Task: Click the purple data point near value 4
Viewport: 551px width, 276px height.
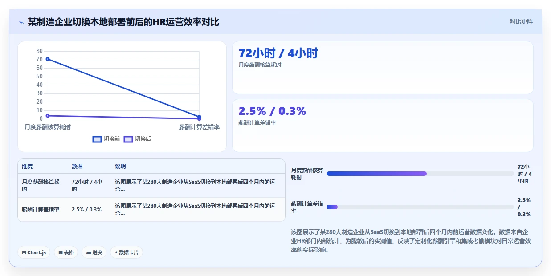Action: click(x=48, y=116)
